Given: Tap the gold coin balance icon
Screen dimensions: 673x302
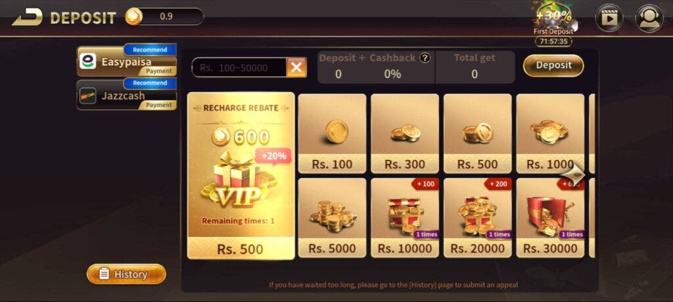Looking at the screenshot, I should click(133, 16).
